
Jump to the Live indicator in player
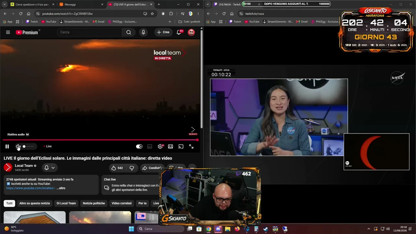tap(47, 146)
